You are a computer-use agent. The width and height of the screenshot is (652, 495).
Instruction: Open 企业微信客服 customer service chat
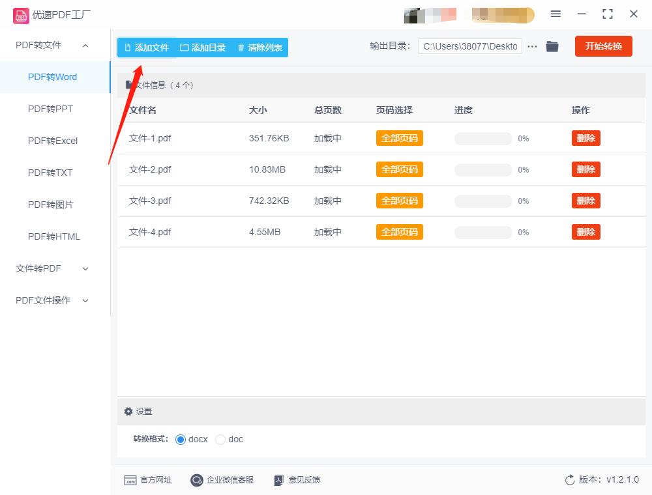(x=196, y=480)
